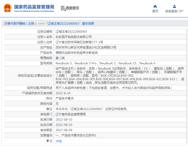188x146 pixels.
Task: Open the 数据查询 search icon
Action: coord(63,8)
